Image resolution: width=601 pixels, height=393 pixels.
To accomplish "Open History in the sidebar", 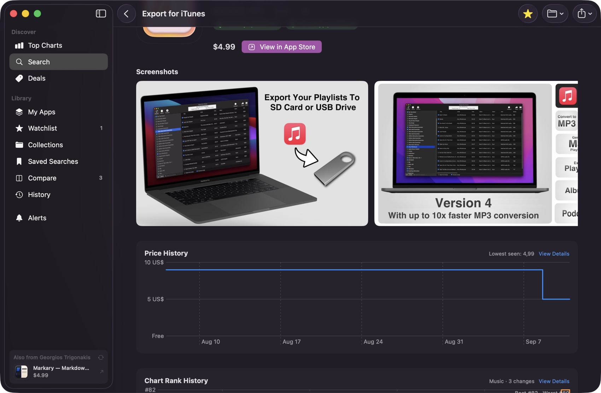I will tap(59, 195).
